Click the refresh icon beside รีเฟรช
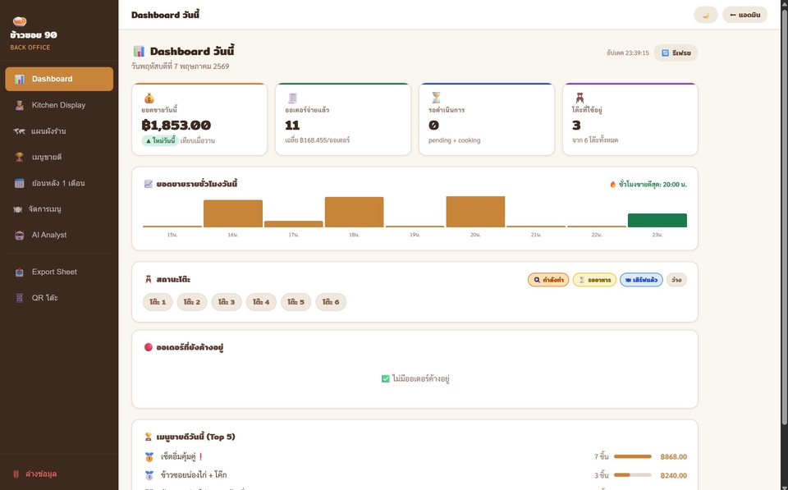Viewport: 788px width, 490px height. coord(665,53)
